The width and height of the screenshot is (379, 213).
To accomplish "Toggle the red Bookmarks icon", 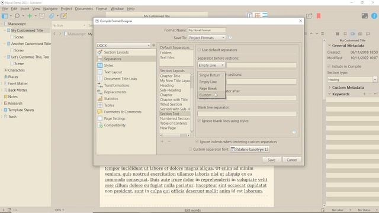I will click(x=319, y=16).
